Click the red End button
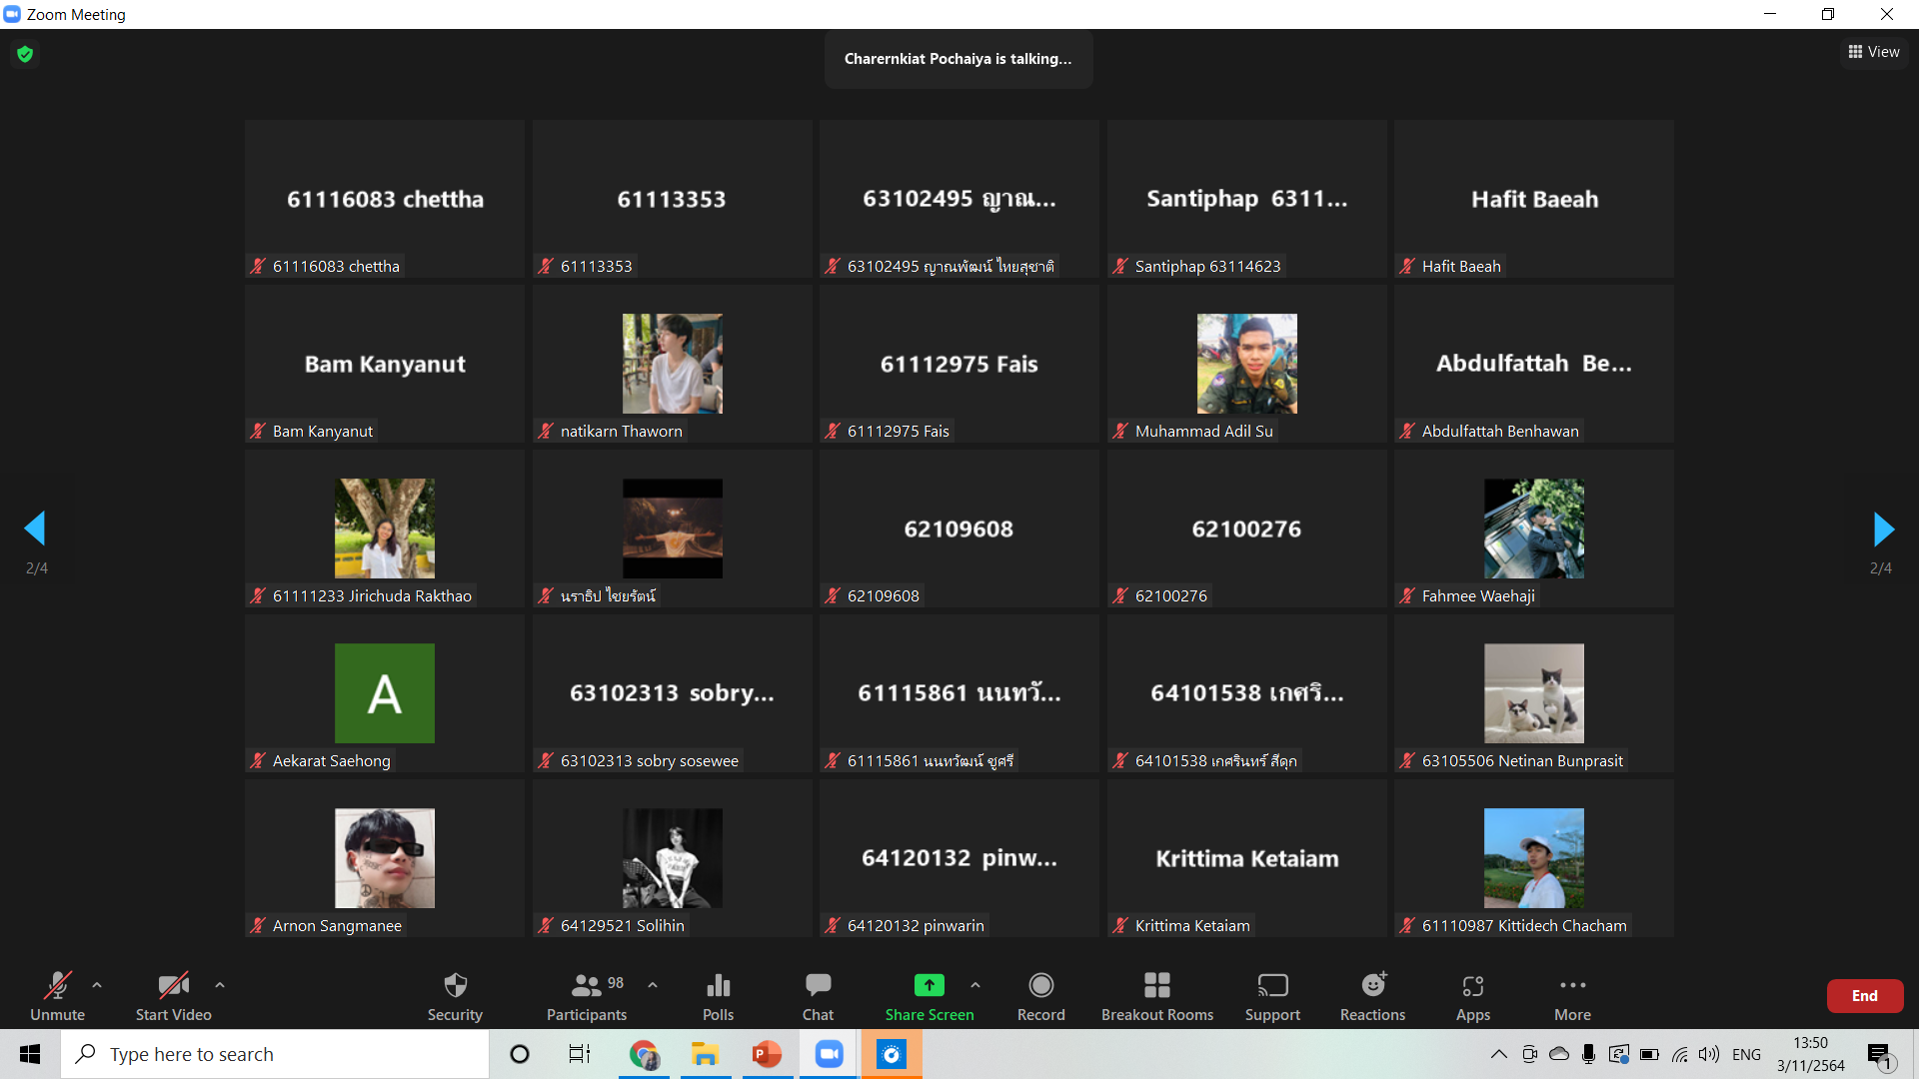 1864,996
